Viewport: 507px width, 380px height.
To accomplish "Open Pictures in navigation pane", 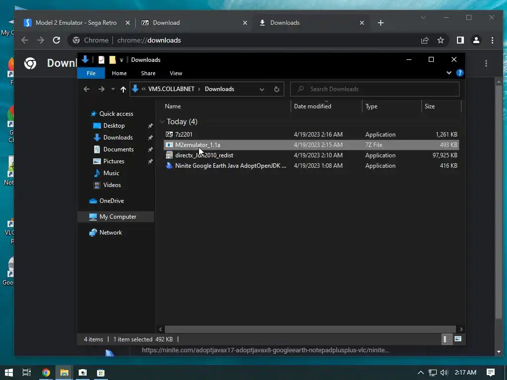I will point(113,161).
